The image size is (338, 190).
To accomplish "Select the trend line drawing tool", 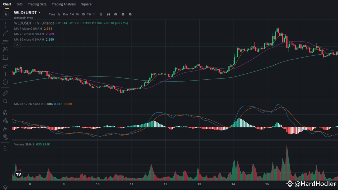I will 5,33.
